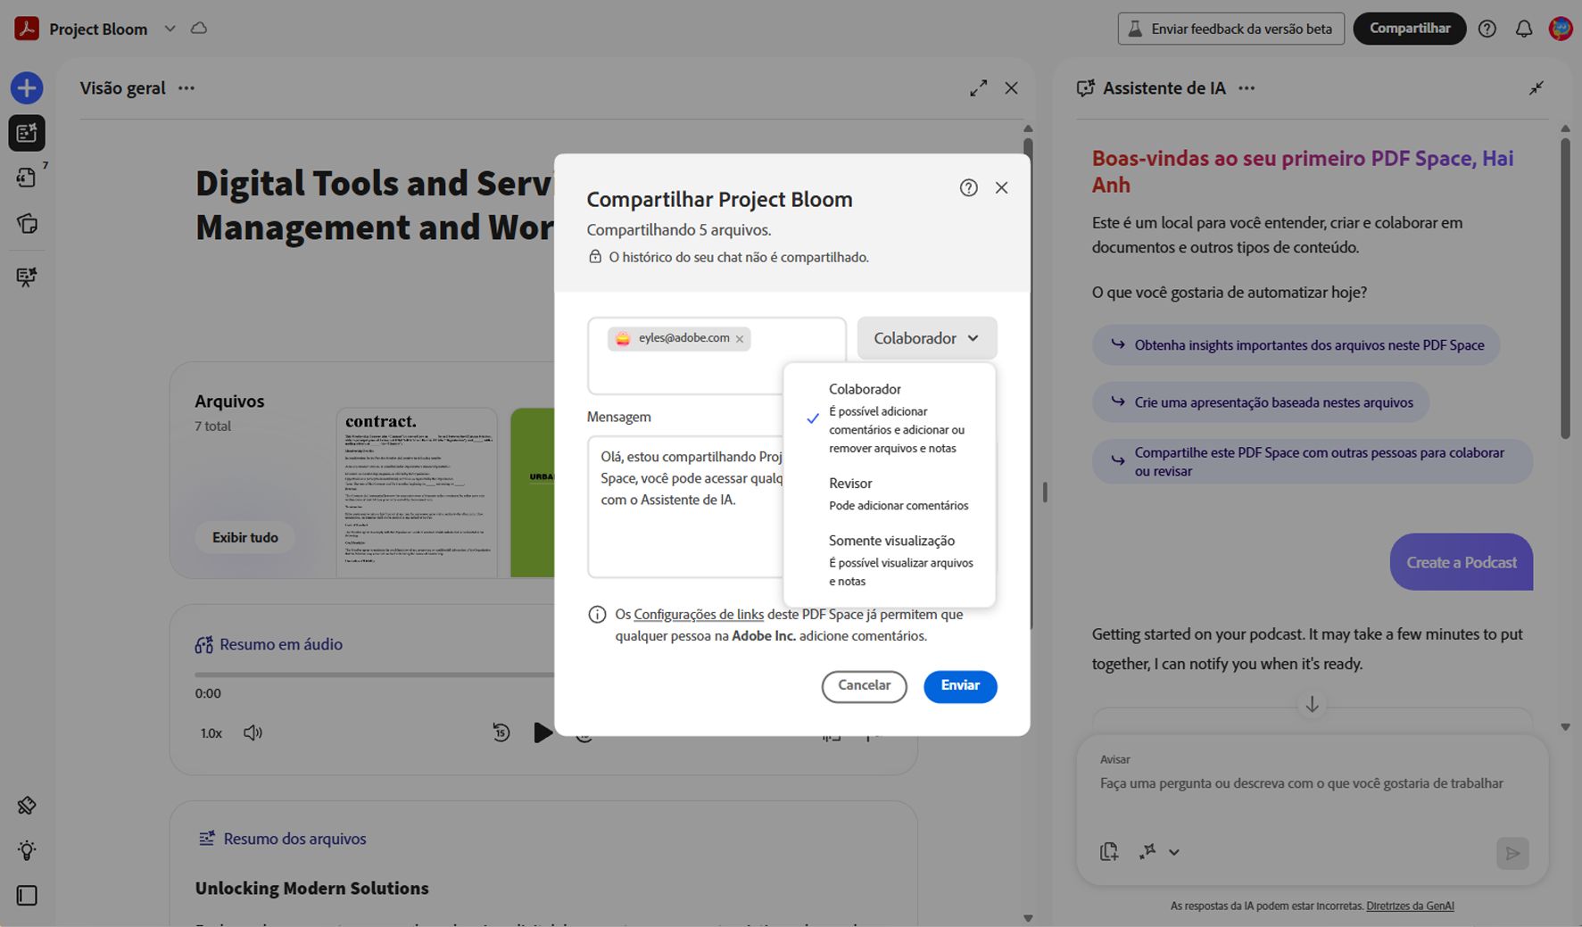This screenshot has width=1582, height=927.
Task: Click the cloud sync status icon
Action: click(199, 29)
